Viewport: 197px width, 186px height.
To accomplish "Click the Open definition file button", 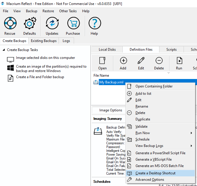I will coord(102,63).
